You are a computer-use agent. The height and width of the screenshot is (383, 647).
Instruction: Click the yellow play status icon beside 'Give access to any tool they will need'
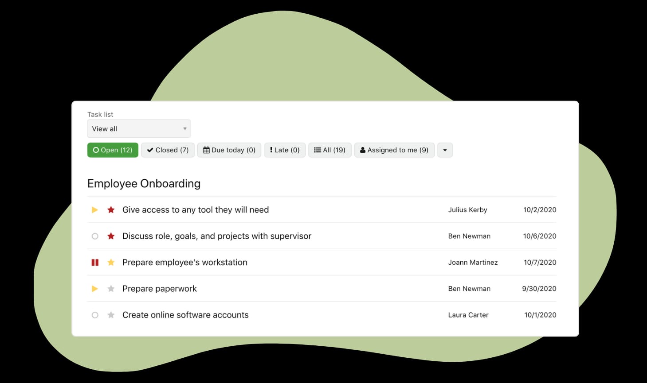pyautogui.click(x=94, y=209)
